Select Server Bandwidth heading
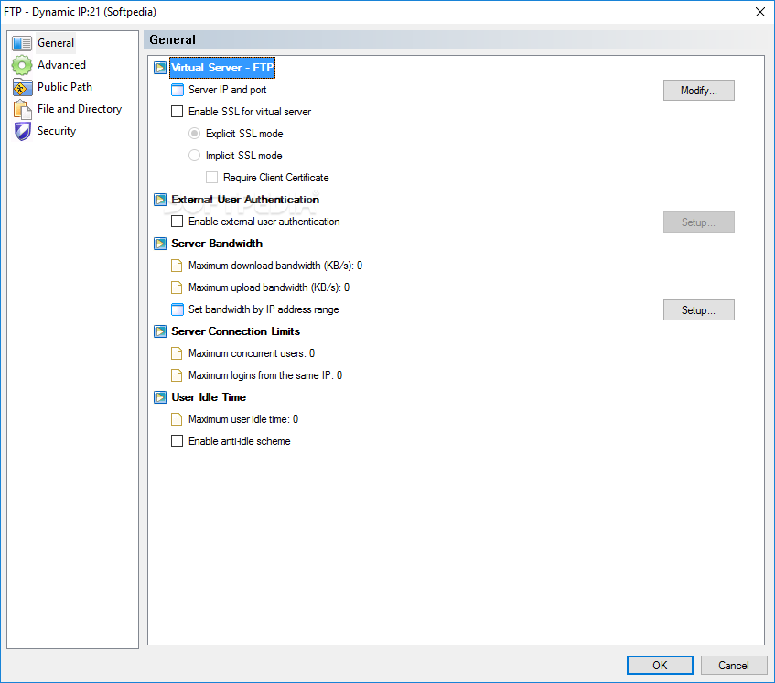 (x=217, y=244)
